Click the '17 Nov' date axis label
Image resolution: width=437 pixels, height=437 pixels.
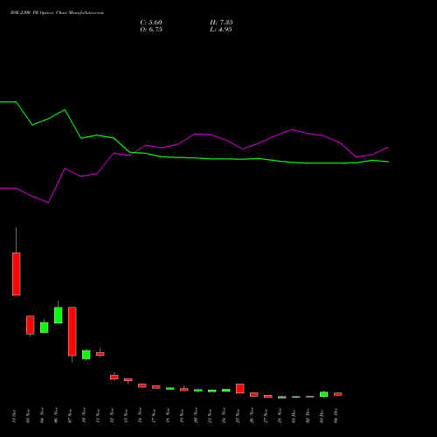pos(154,416)
